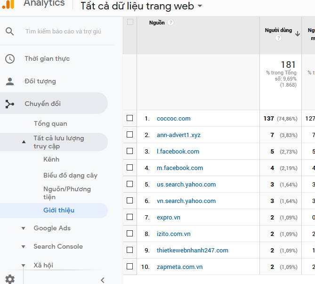
Task: Click help icon under Người dùng header
Action: pyautogui.click(x=278, y=38)
